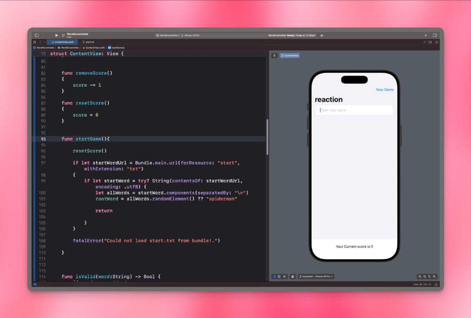Open ContentView.swift in the jump bar
The width and height of the screenshot is (471, 318).
click(93, 48)
